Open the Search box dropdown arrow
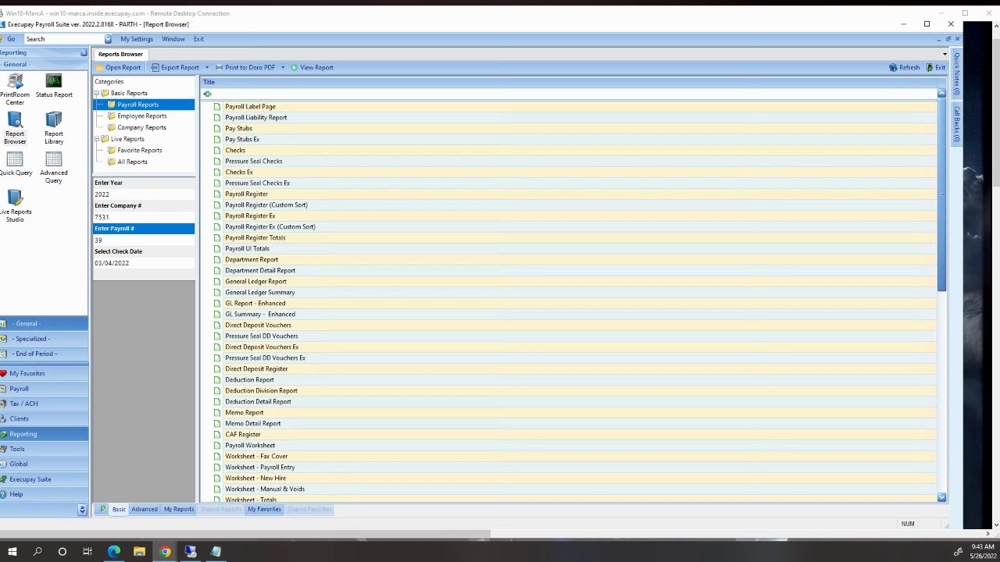Screen dimensions: 1000x562 click(108, 39)
